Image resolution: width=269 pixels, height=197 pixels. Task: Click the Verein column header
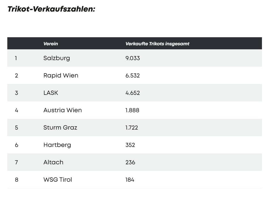tap(51, 44)
